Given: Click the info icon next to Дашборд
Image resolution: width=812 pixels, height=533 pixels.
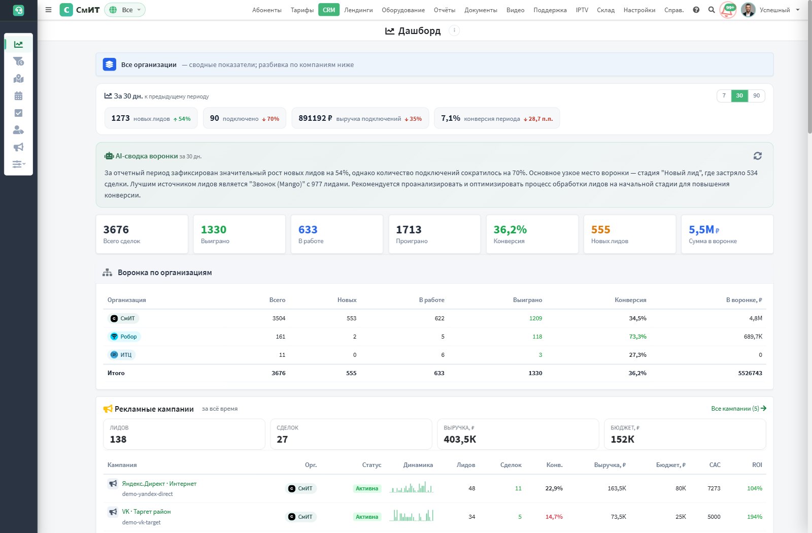Looking at the screenshot, I should 454,30.
